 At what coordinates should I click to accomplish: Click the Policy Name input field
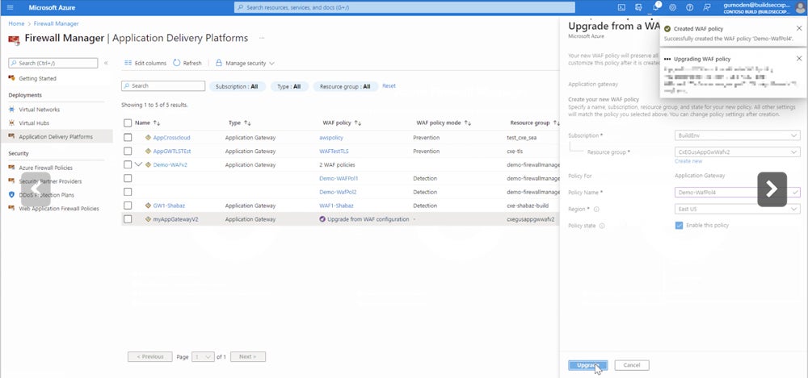pos(731,192)
